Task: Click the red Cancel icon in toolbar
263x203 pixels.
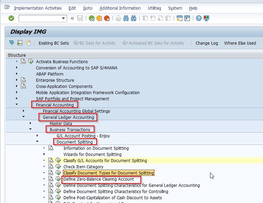Action: (107, 18)
